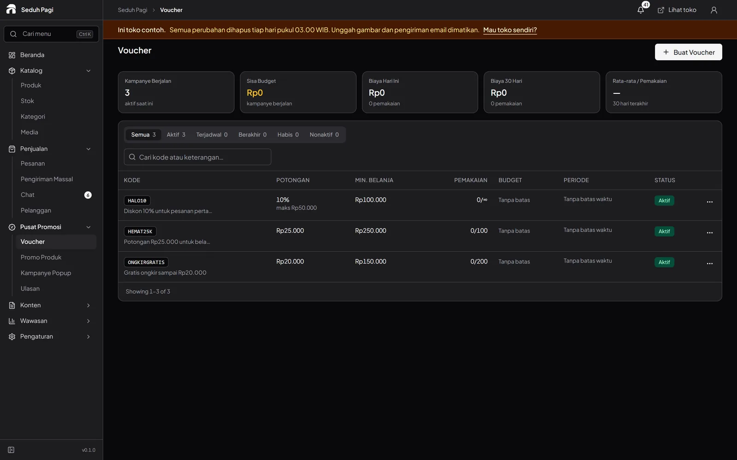The height and width of the screenshot is (460, 737).
Task: Collapse the Pusat Promosi section chevron
Action: pos(88,227)
